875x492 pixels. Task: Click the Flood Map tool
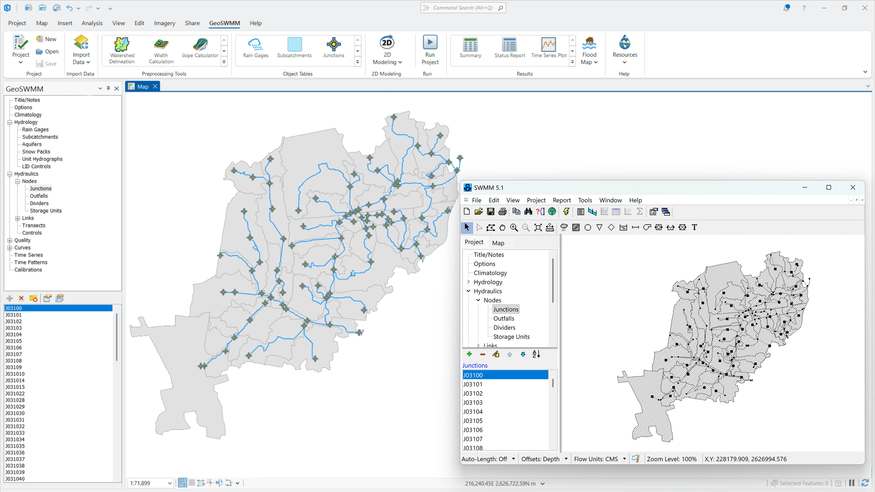589,51
